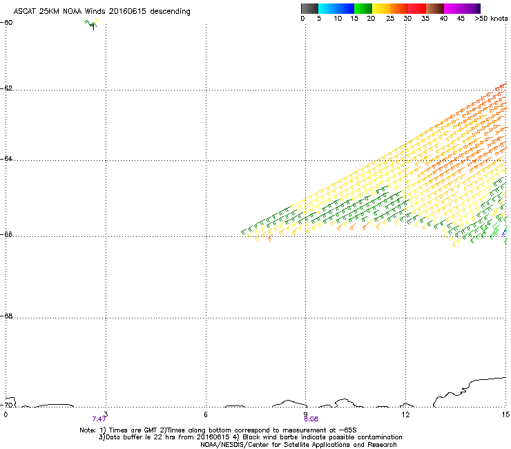Click the green 15-20 knots legend segment

click(x=363, y=8)
